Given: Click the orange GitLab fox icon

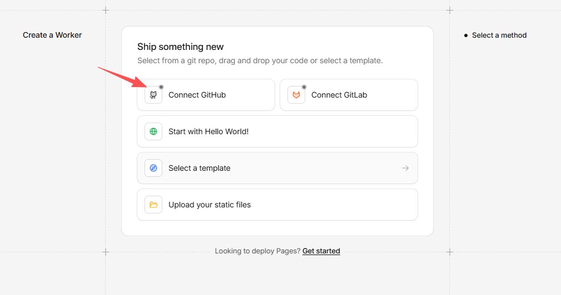Looking at the screenshot, I should tap(296, 95).
